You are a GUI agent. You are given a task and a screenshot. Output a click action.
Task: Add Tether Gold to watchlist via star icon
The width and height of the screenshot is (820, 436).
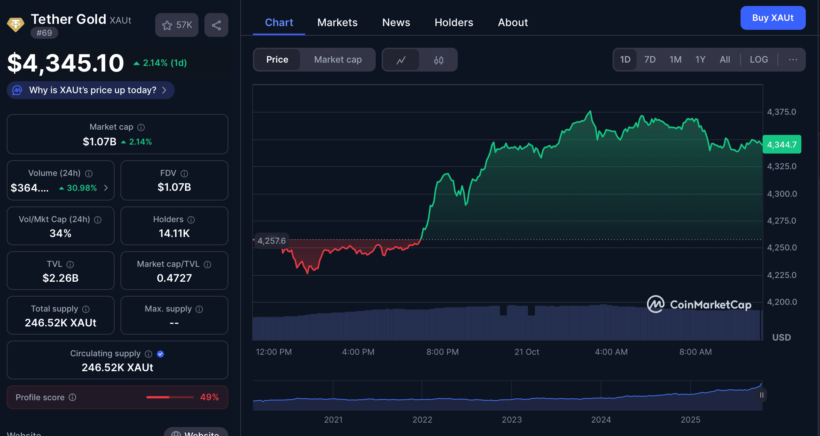167,25
